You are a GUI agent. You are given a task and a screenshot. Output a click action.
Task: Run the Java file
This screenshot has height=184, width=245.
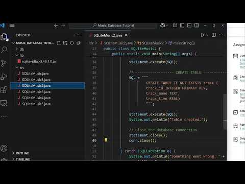203,35
